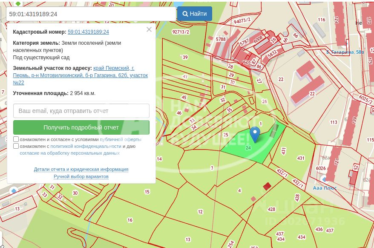This screenshot has height=248, width=374.
Task: Click the blue diamond marker at lower left
Action: [14, 191]
